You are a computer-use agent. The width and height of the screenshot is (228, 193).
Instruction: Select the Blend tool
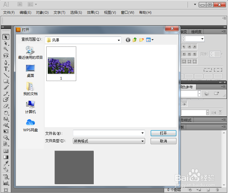click(x=6, y=169)
